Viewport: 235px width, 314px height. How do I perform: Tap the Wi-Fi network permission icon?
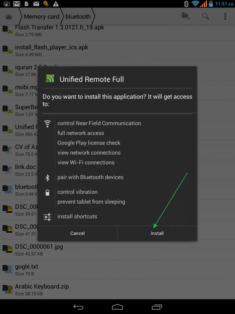tap(47, 124)
